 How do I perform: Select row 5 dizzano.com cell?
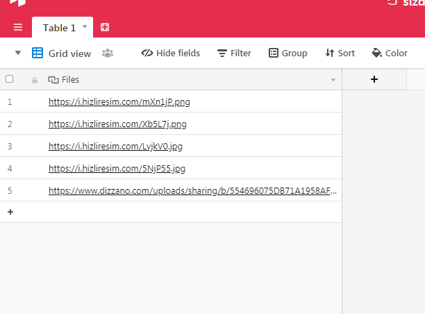coord(193,190)
